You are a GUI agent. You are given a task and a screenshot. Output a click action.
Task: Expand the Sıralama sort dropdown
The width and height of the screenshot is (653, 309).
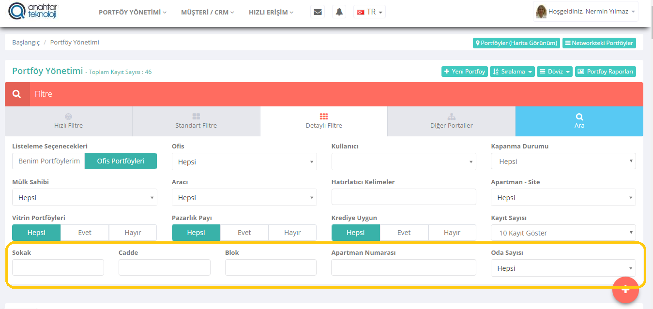512,72
